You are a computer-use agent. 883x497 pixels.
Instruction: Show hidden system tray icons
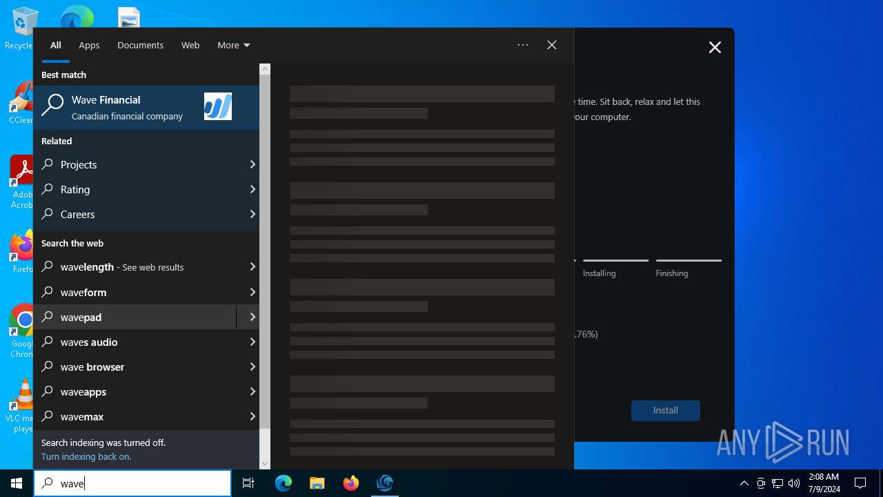[x=744, y=483]
